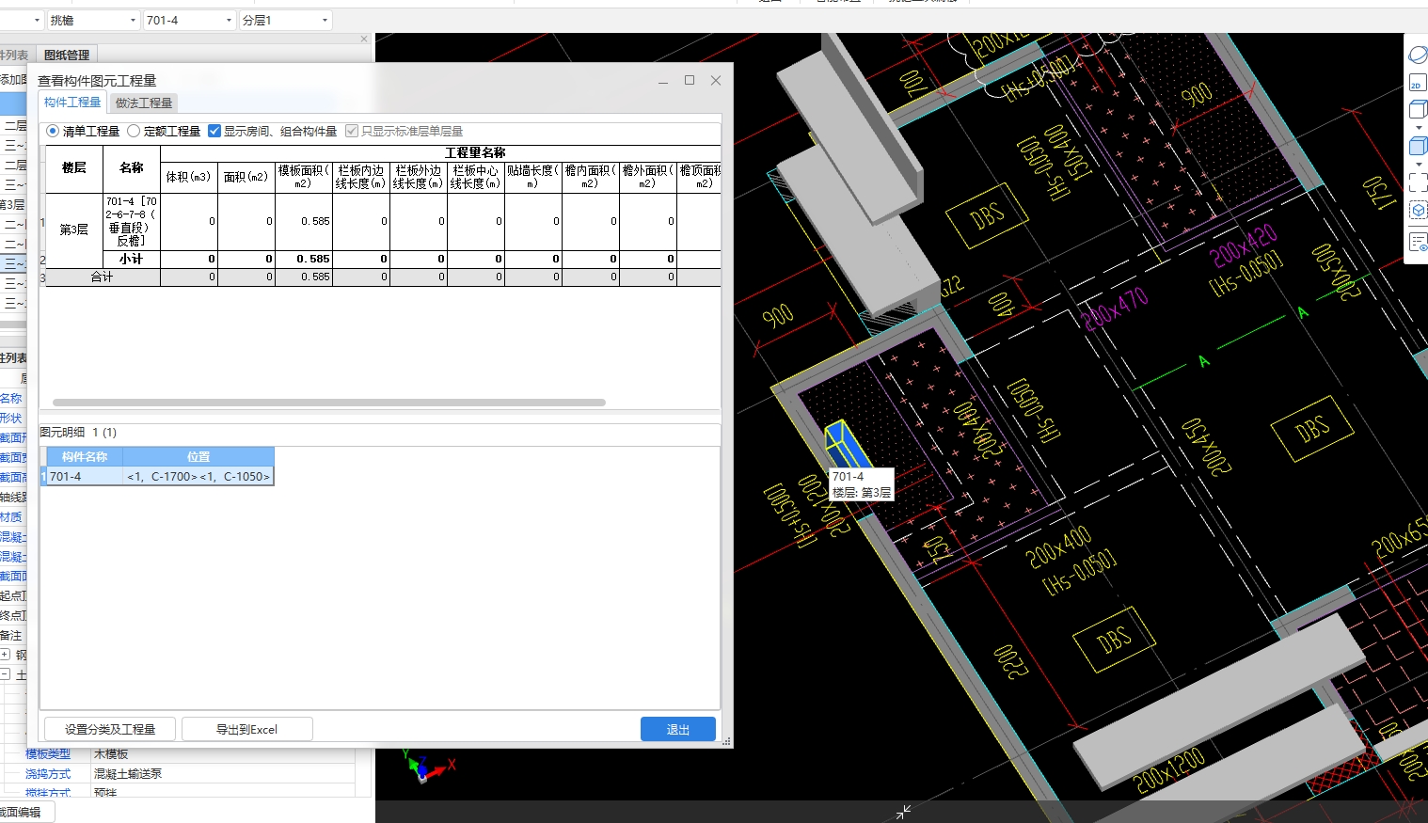Screen dimensions: 1428x823
Task: Close the side panel with X icon
Action: point(364,39)
